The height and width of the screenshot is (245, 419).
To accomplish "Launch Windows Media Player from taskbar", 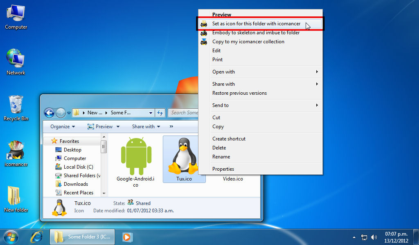I will coord(127,237).
